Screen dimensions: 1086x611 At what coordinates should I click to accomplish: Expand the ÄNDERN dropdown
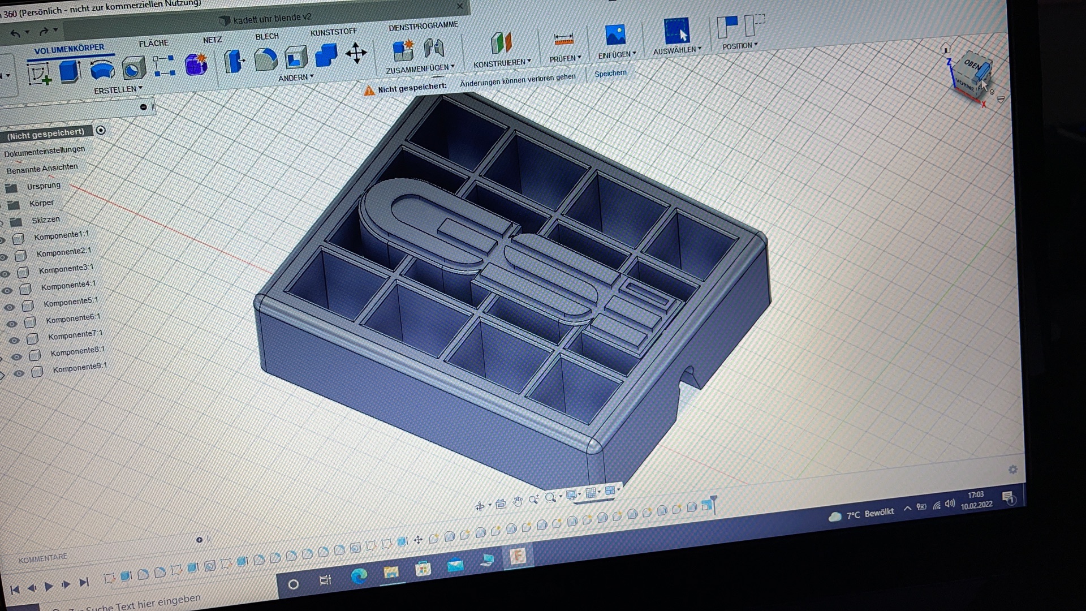[295, 78]
